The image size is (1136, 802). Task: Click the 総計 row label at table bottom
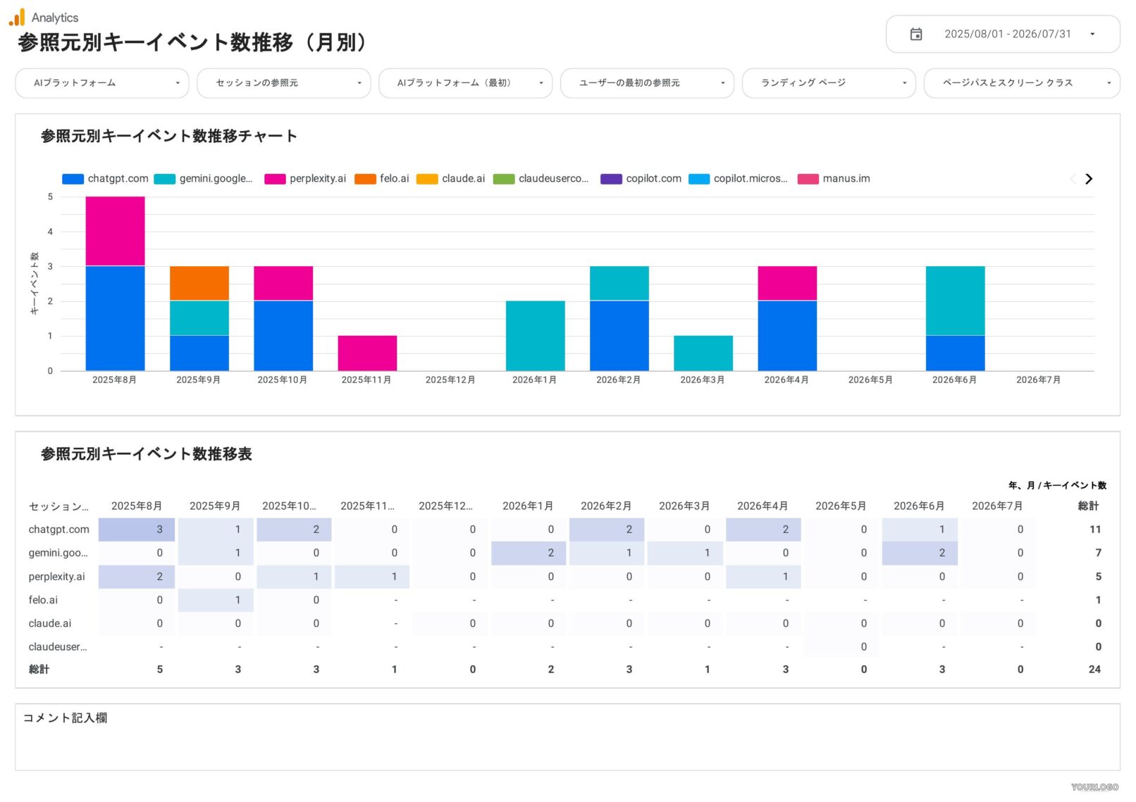(39, 670)
